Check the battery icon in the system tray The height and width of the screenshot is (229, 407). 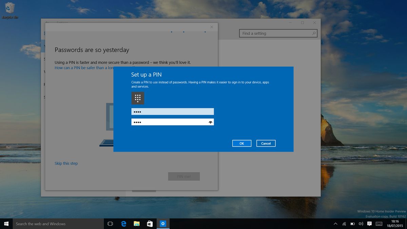pyautogui.click(x=353, y=224)
